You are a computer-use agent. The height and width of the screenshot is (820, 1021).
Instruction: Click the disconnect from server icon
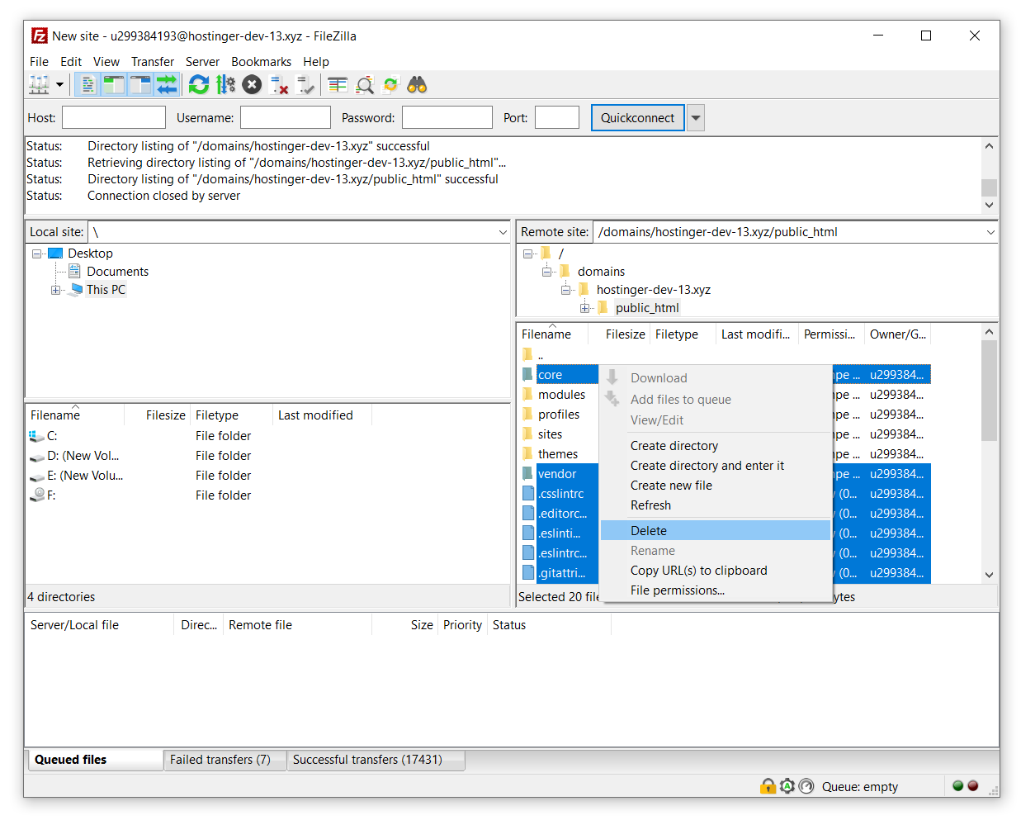[x=279, y=84]
